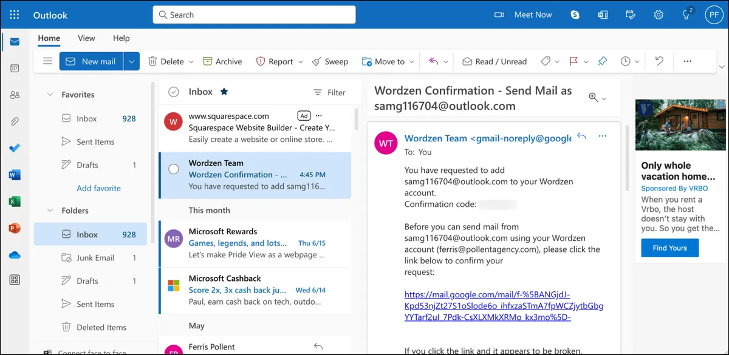Expand the ribbon chevron
729x355 pixels.
click(x=721, y=67)
